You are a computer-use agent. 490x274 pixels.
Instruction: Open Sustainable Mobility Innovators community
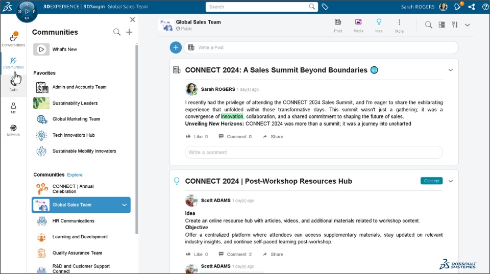(84, 151)
